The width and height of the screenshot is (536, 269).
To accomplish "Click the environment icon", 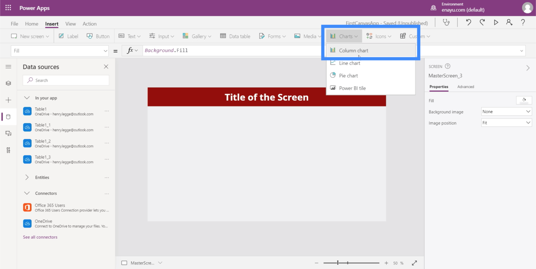I will (x=433, y=8).
